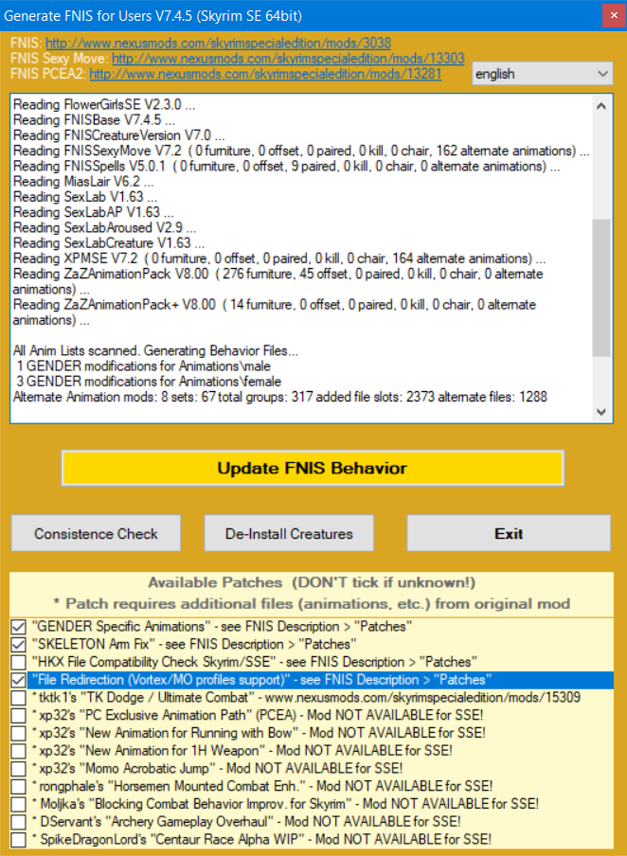Tick Moljka's Blocking Combat Behavior Improv. checkbox
This screenshot has width=627, height=856.
19,804
